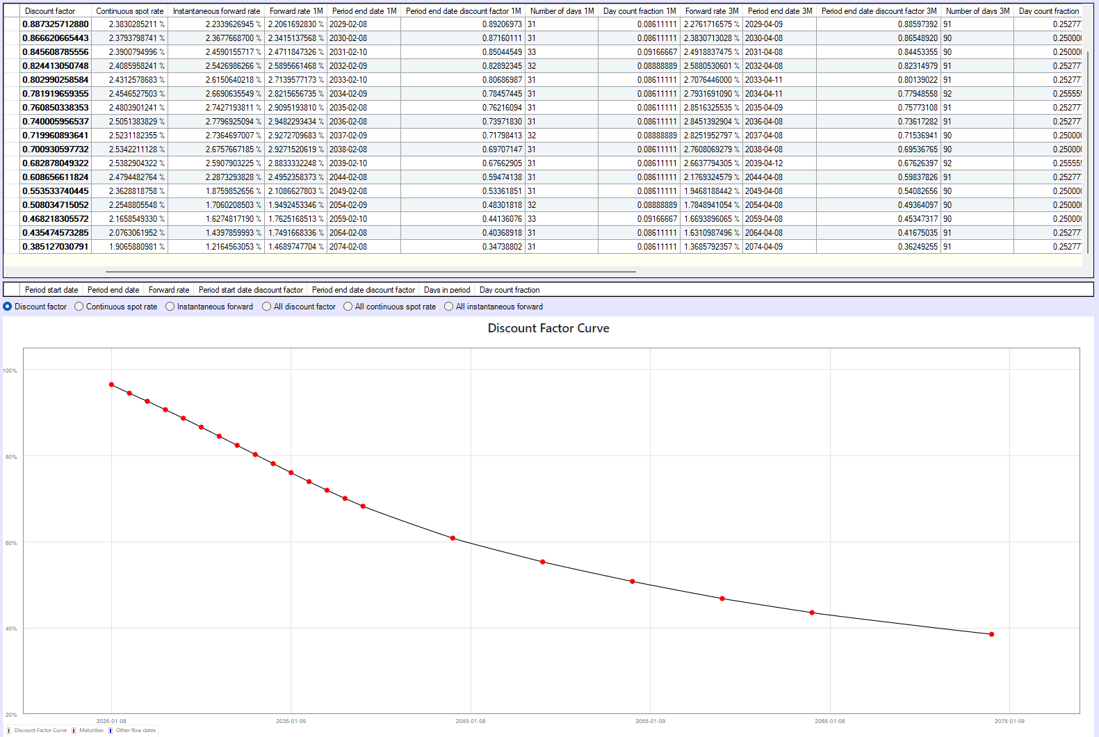Click 1M discount factor cell 0.89206973
The image size is (1099, 737).
[464, 24]
